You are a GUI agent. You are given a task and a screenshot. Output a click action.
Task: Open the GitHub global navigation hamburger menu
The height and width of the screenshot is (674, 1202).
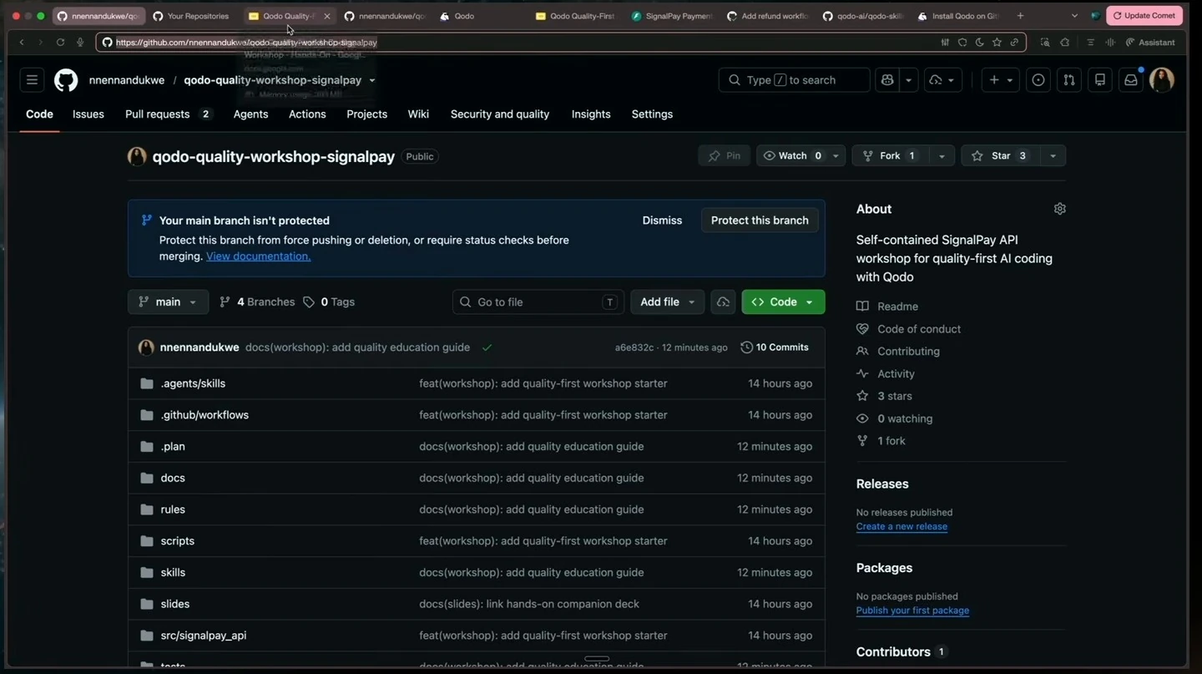click(x=32, y=80)
